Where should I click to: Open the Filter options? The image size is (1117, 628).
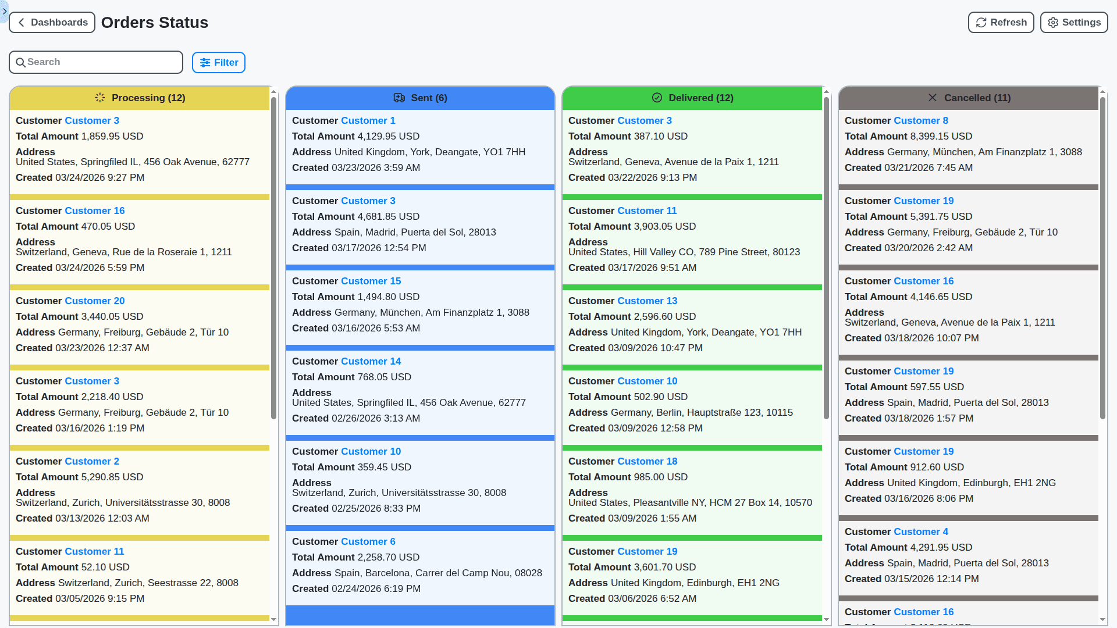pos(219,62)
